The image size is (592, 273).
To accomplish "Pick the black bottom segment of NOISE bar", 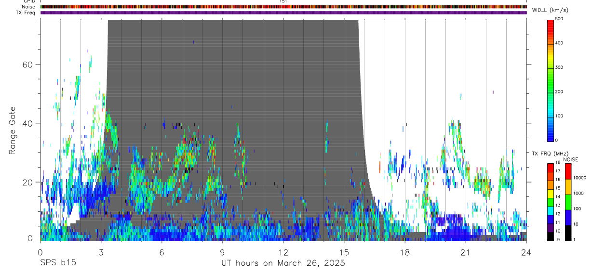I will [568, 233].
